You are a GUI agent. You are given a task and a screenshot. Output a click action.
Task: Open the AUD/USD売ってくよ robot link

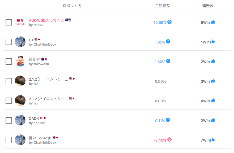[46, 20]
